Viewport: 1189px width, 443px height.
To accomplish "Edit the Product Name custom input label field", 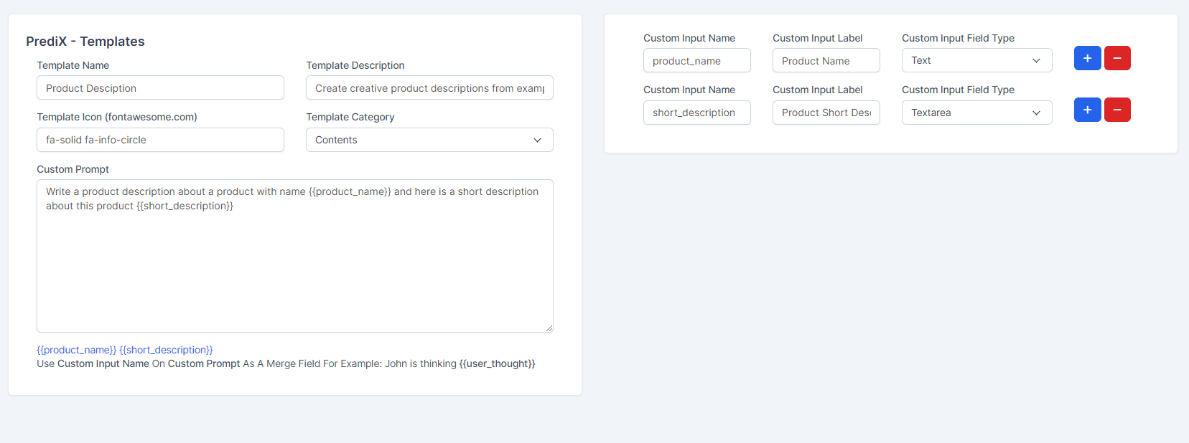I will tap(826, 60).
